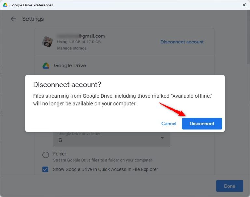Click the Google Drive icon in title bar
This screenshot has width=250, height=197.
coord(5,5)
